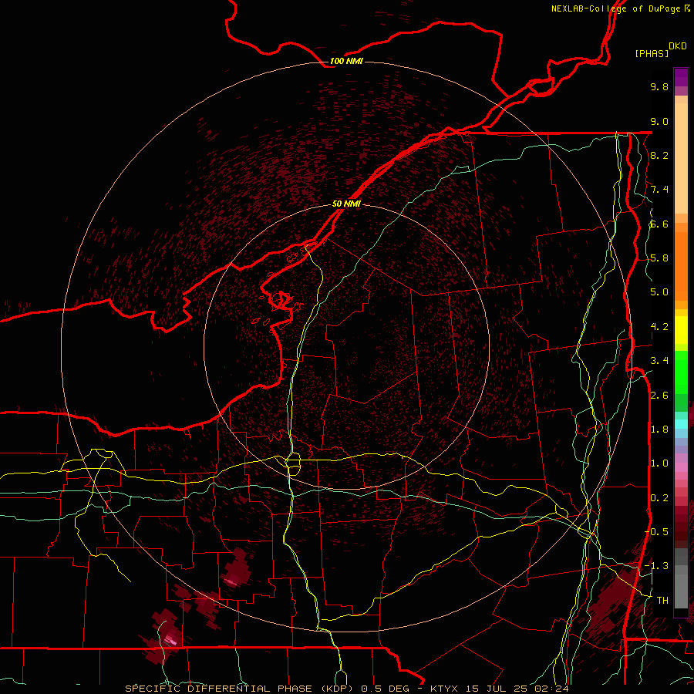The image size is (694, 694).
Task: Select the -0.5 scale tick label
Action: click(656, 532)
